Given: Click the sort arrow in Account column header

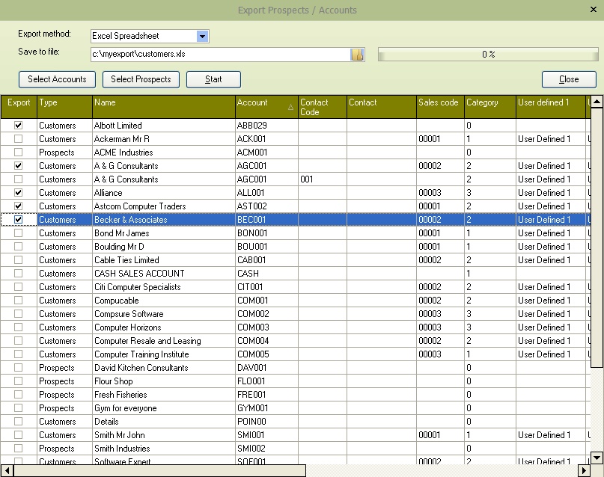Looking at the screenshot, I should pos(290,108).
